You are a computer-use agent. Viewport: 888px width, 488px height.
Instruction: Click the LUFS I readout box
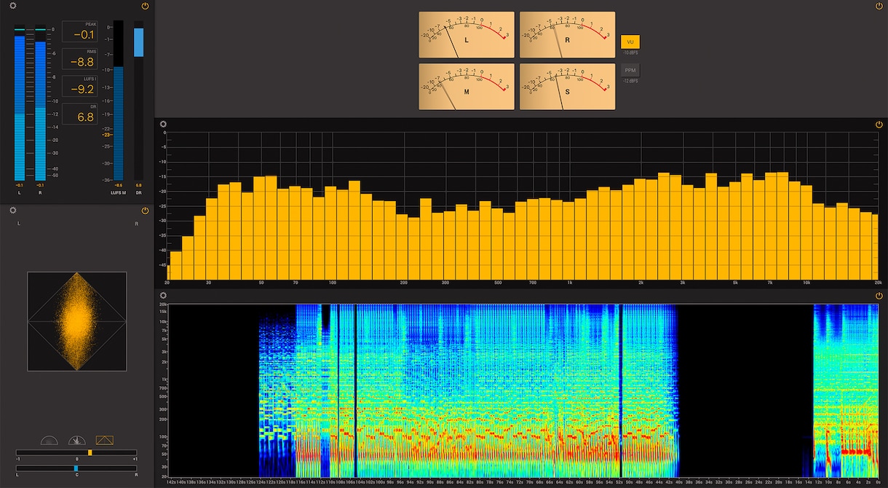[79, 87]
